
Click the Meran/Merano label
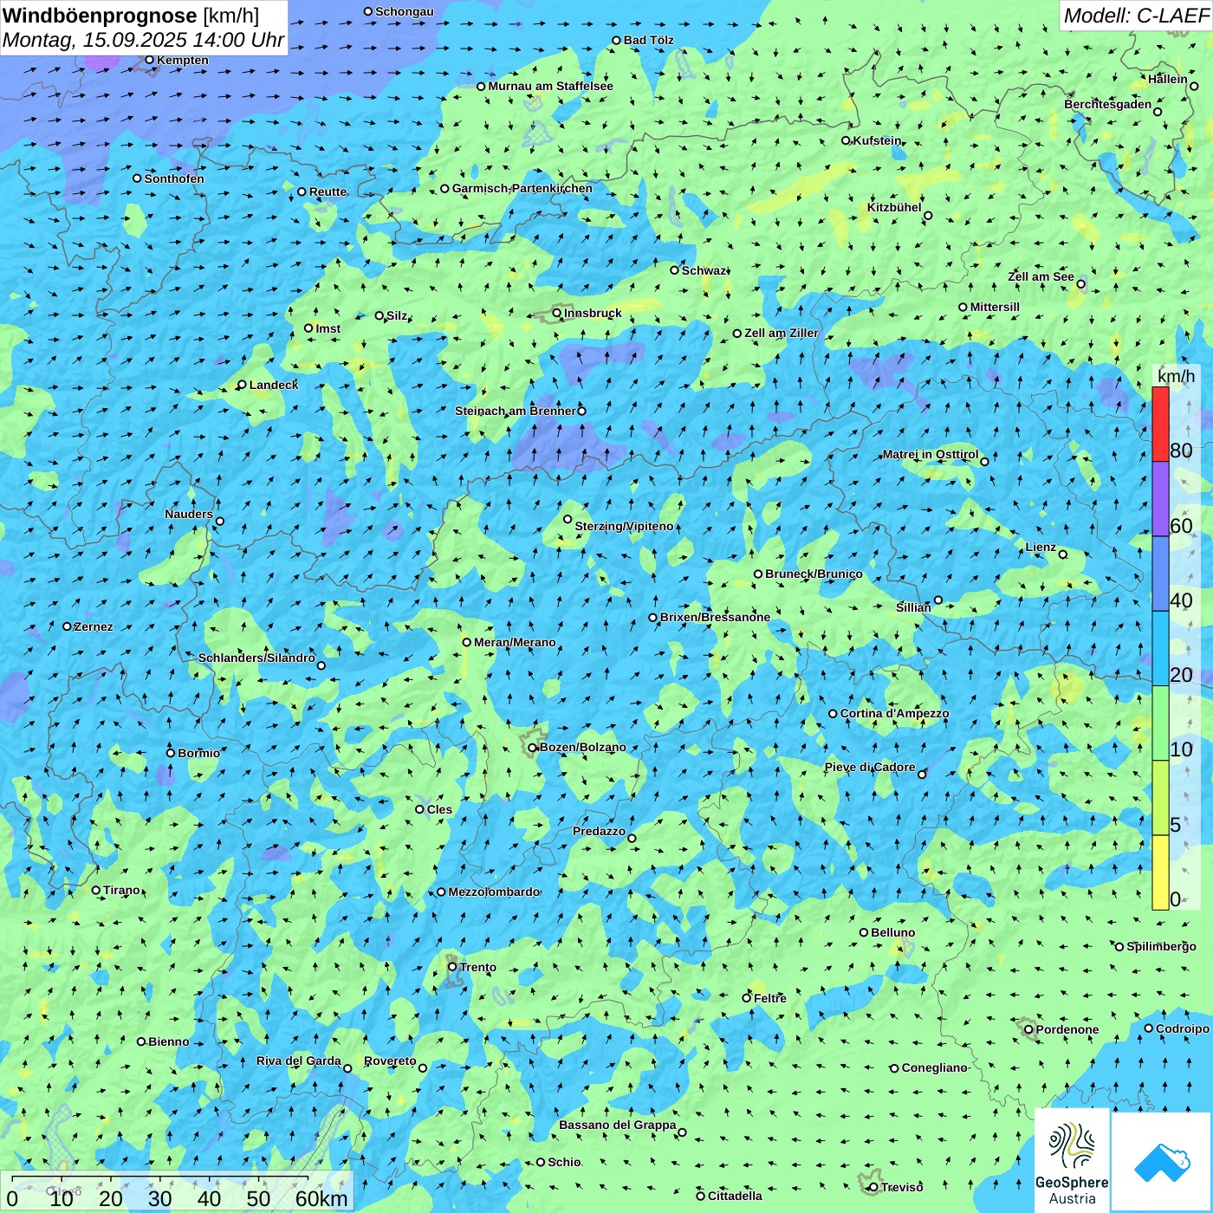click(x=515, y=642)
